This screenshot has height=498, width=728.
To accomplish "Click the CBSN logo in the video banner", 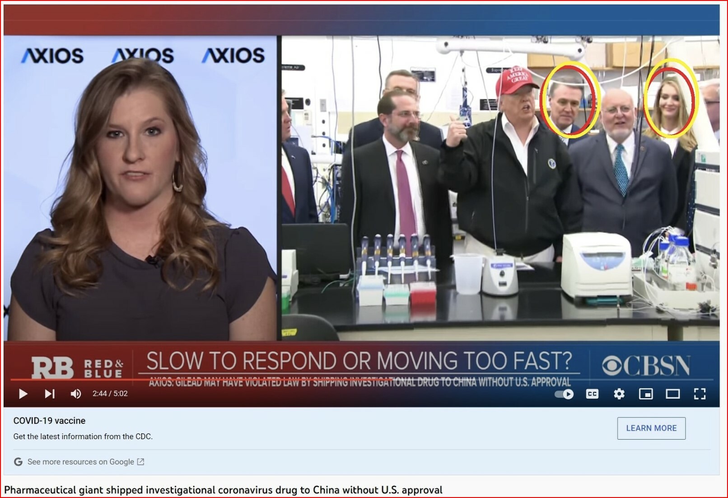I will click(x=646, y=366).
